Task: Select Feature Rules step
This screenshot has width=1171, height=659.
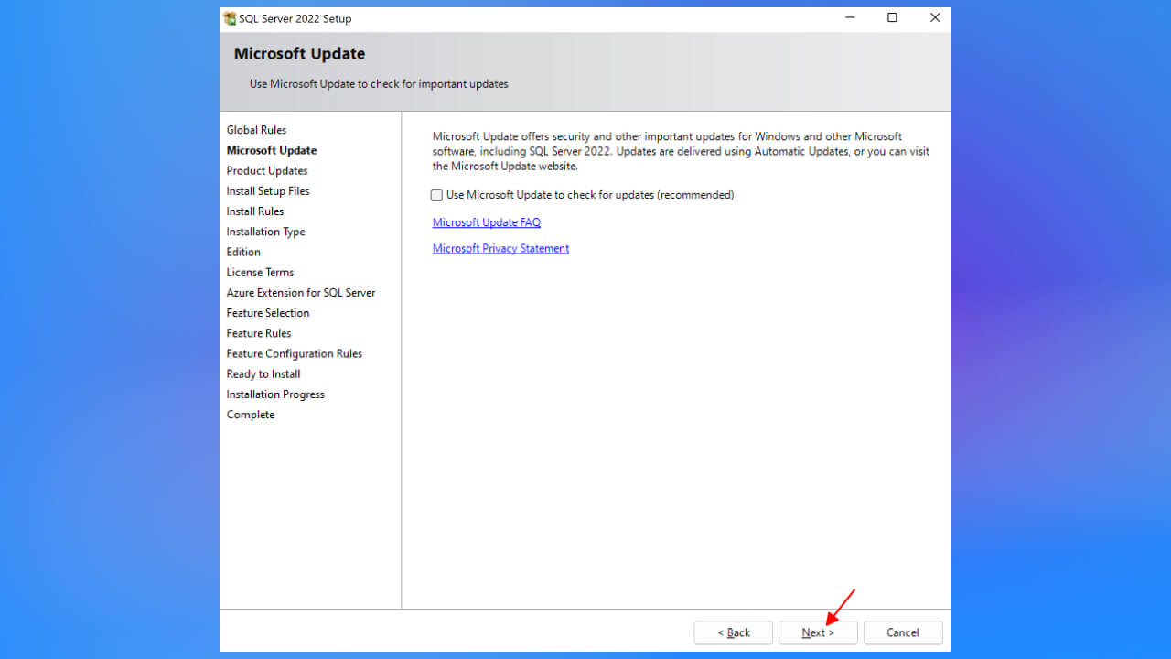Action: click(259, 333)
